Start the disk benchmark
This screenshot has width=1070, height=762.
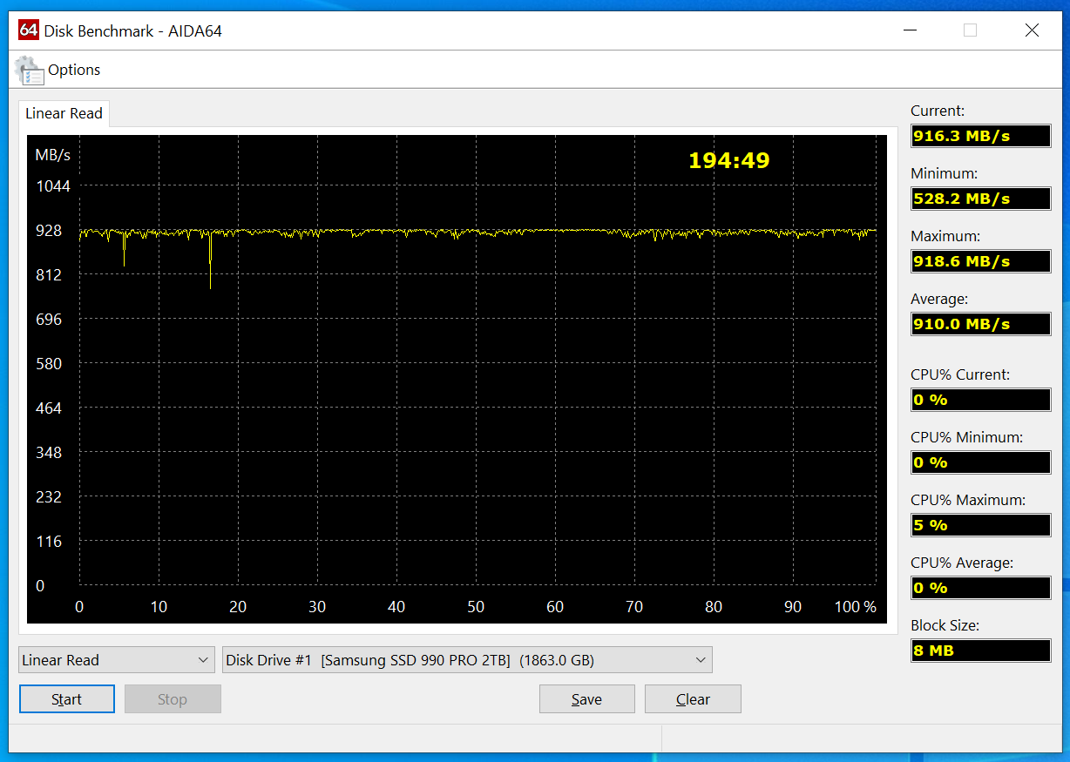67,699
